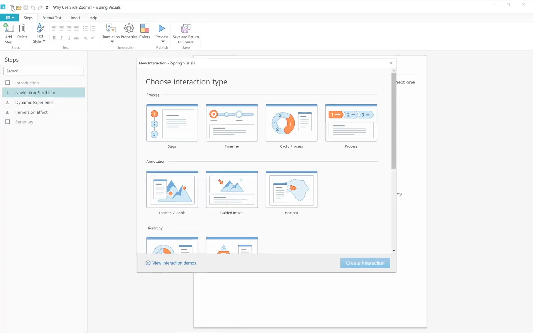533x333 pixels.
Task: Click the Preview play icon
Action: click(162, 28)
